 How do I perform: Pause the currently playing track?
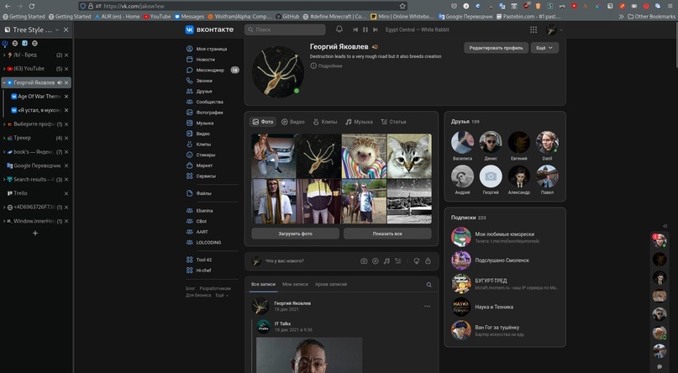tap(365, 29)
